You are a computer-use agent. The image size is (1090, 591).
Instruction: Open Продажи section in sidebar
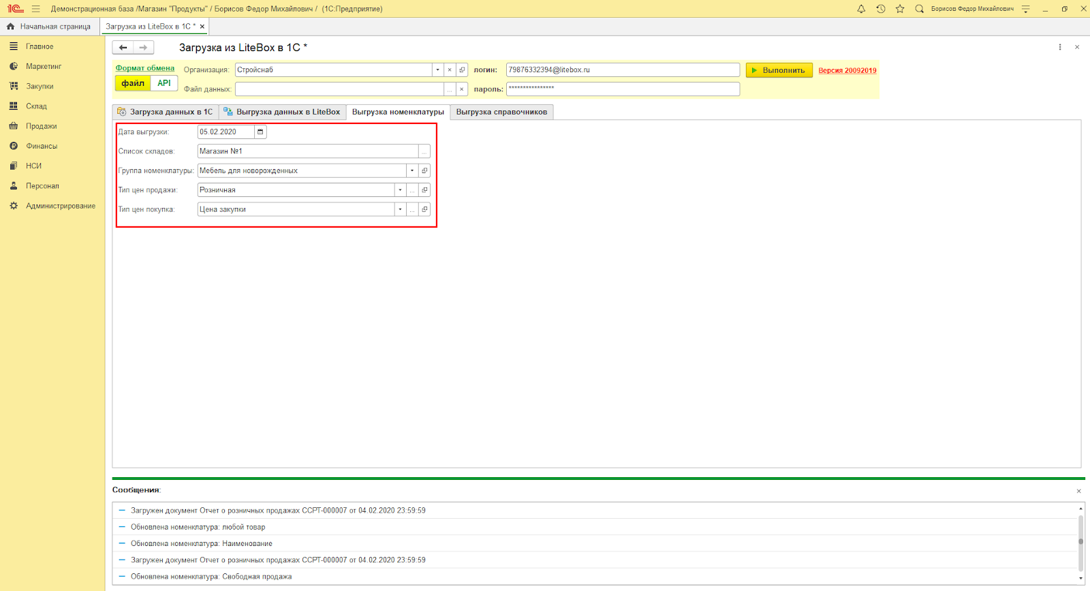[41, 126]
